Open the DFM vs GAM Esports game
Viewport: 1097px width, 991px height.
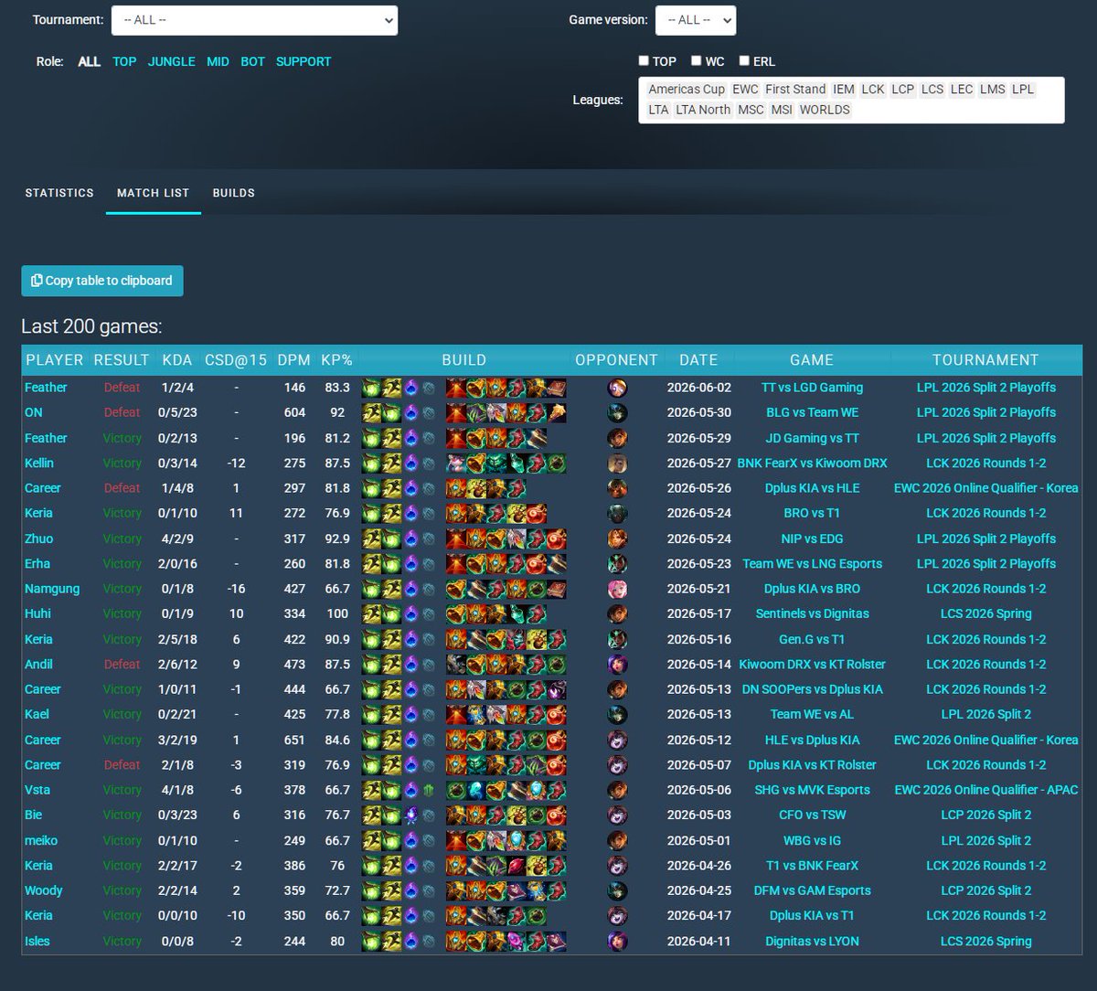coord(812,890)
